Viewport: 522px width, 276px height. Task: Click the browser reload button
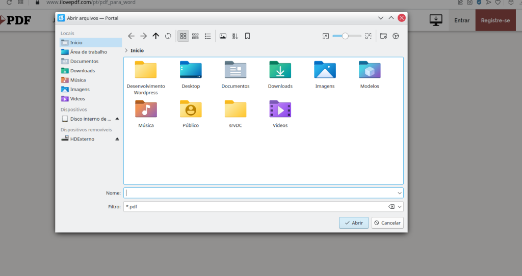(x=9, y=3)
